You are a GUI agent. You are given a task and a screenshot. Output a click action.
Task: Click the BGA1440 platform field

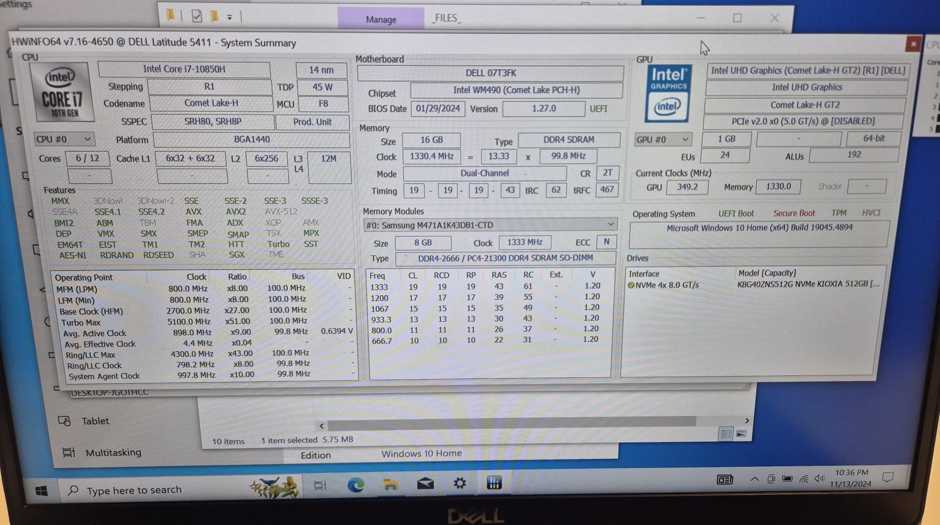(x=252, y=139)
